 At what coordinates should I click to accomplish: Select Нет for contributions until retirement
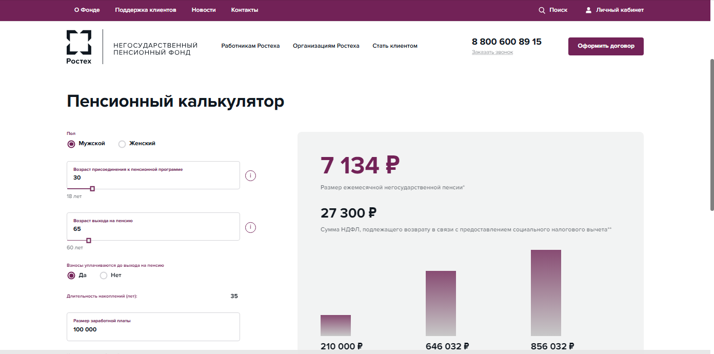(x=104, y=276)
